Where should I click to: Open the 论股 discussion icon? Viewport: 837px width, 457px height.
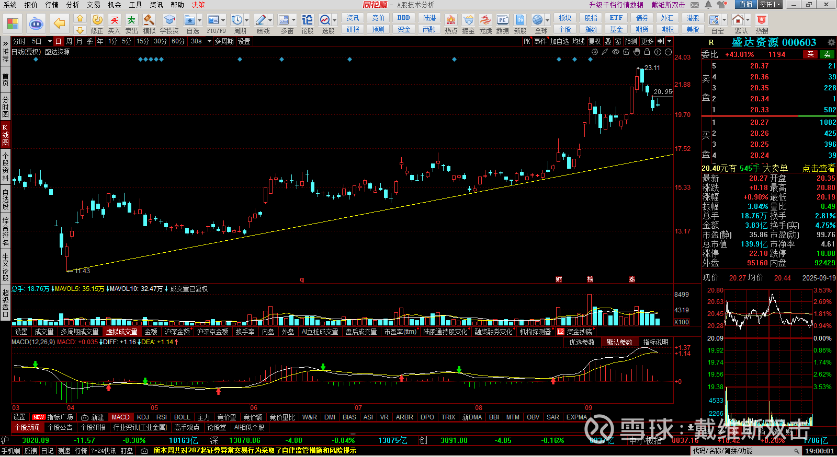(x=307, y=20)
